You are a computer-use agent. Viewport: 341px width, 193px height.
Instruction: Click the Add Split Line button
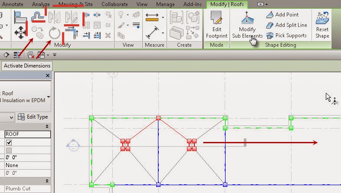tap(287, 25)
